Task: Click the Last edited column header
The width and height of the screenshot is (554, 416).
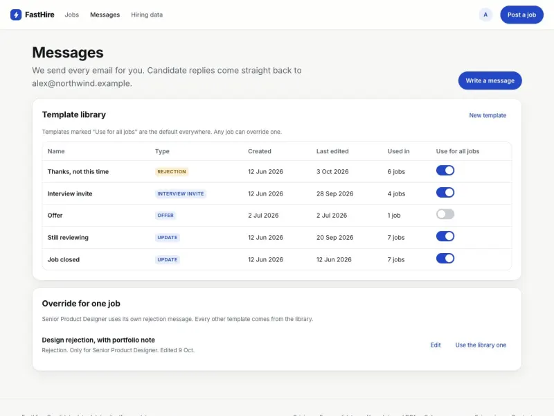Action: point(332,151)
